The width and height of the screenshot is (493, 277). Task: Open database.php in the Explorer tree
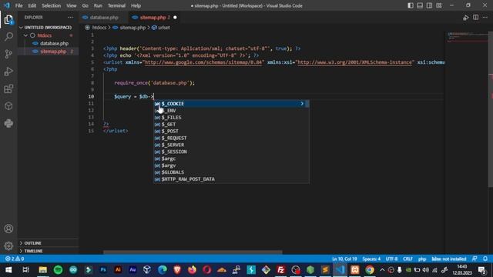click(54, 43)
